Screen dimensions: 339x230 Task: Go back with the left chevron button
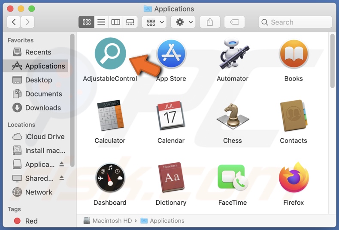tap(14, 22)
